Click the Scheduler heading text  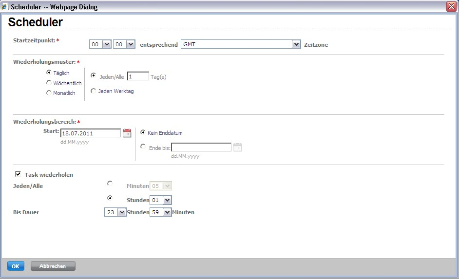click(x=36, y=22)
